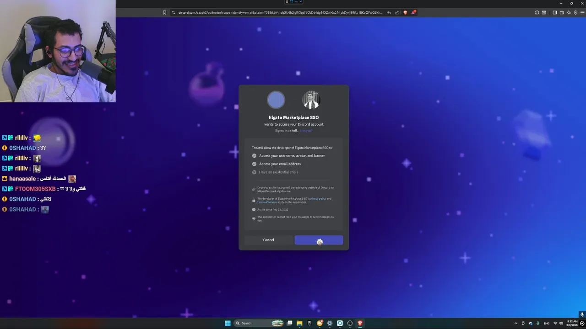Click the 'Elgato Marketplace SSO' title
Viewport: 586px width, 329px height.
click(x=293, y=117)
